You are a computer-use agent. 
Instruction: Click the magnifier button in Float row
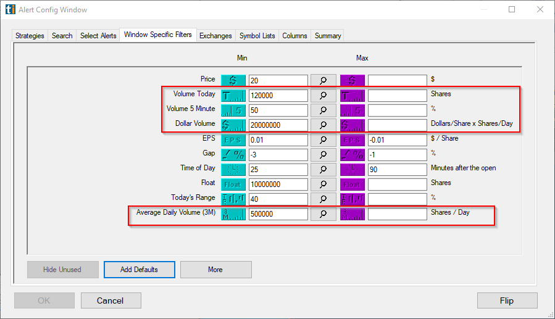(323, 184)
